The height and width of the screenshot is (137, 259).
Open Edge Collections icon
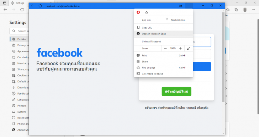pos(236,10)
